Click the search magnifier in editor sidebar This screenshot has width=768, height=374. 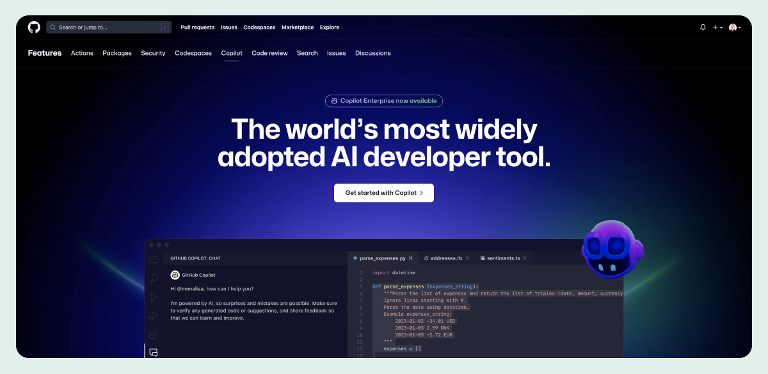(x=154, y=279)
